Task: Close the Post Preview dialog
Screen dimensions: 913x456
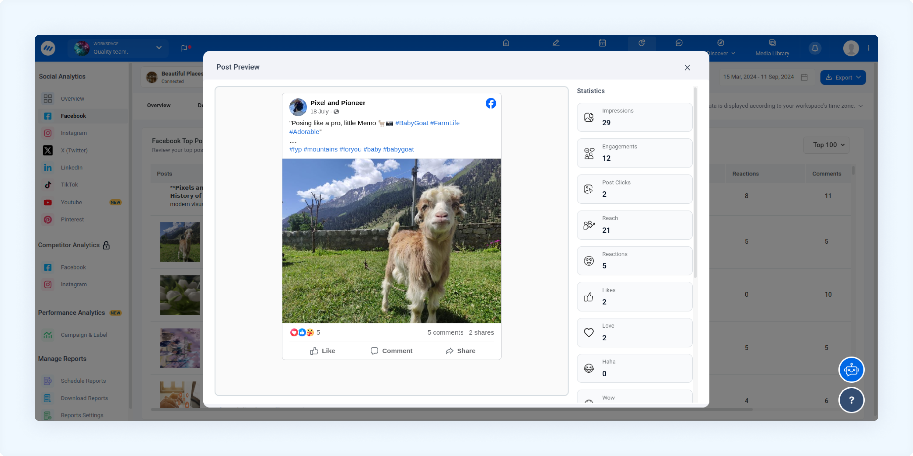Action: (x=687, y=67)
